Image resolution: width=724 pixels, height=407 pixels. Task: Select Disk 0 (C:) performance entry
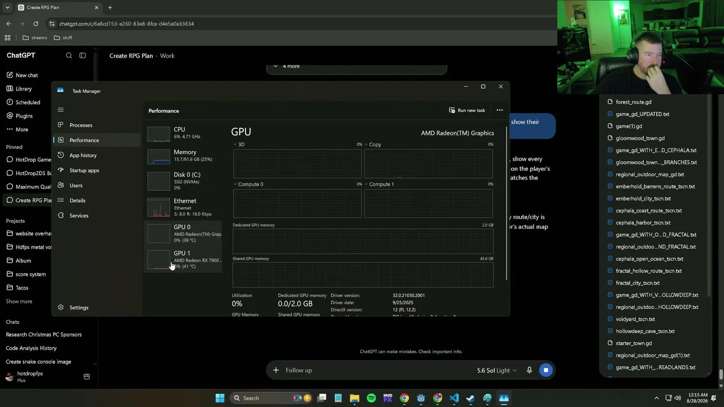click(184, 181)
